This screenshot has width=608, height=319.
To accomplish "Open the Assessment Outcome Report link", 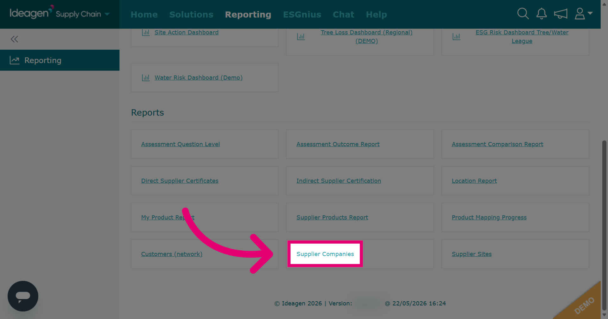I will click(338, 144).
